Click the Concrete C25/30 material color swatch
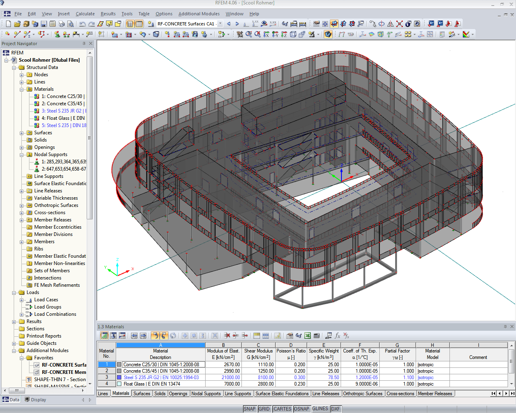Viewport: 516px width, 413px height. [120, 364]
